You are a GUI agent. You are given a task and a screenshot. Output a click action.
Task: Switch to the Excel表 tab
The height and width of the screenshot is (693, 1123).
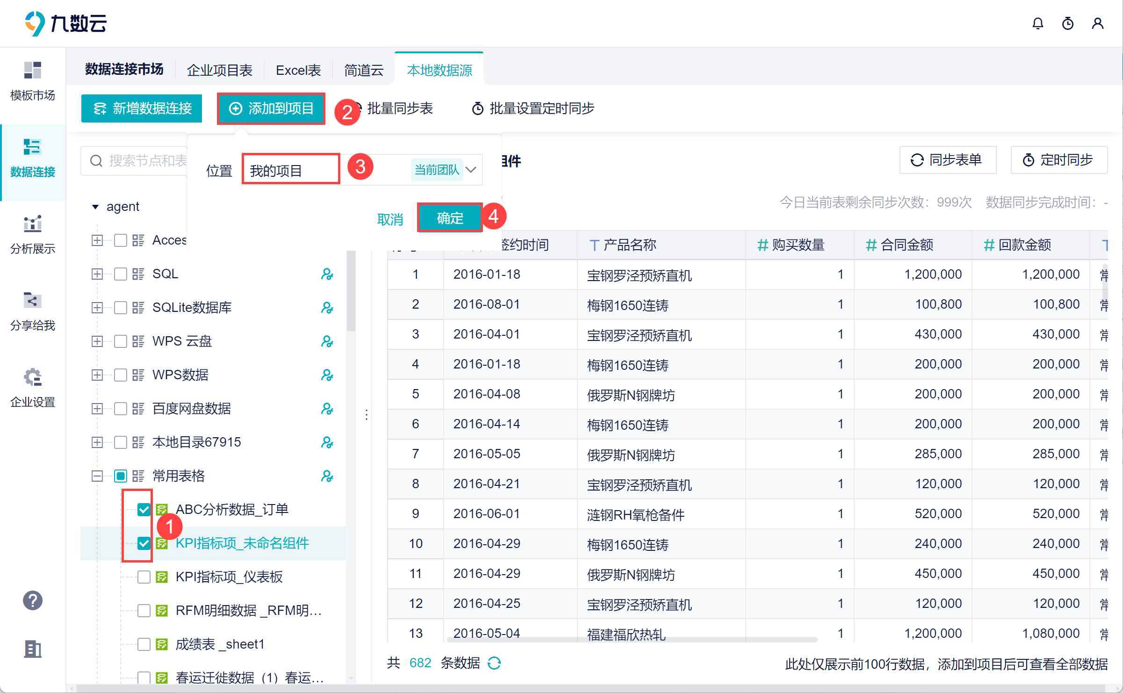tap(298, 70)
